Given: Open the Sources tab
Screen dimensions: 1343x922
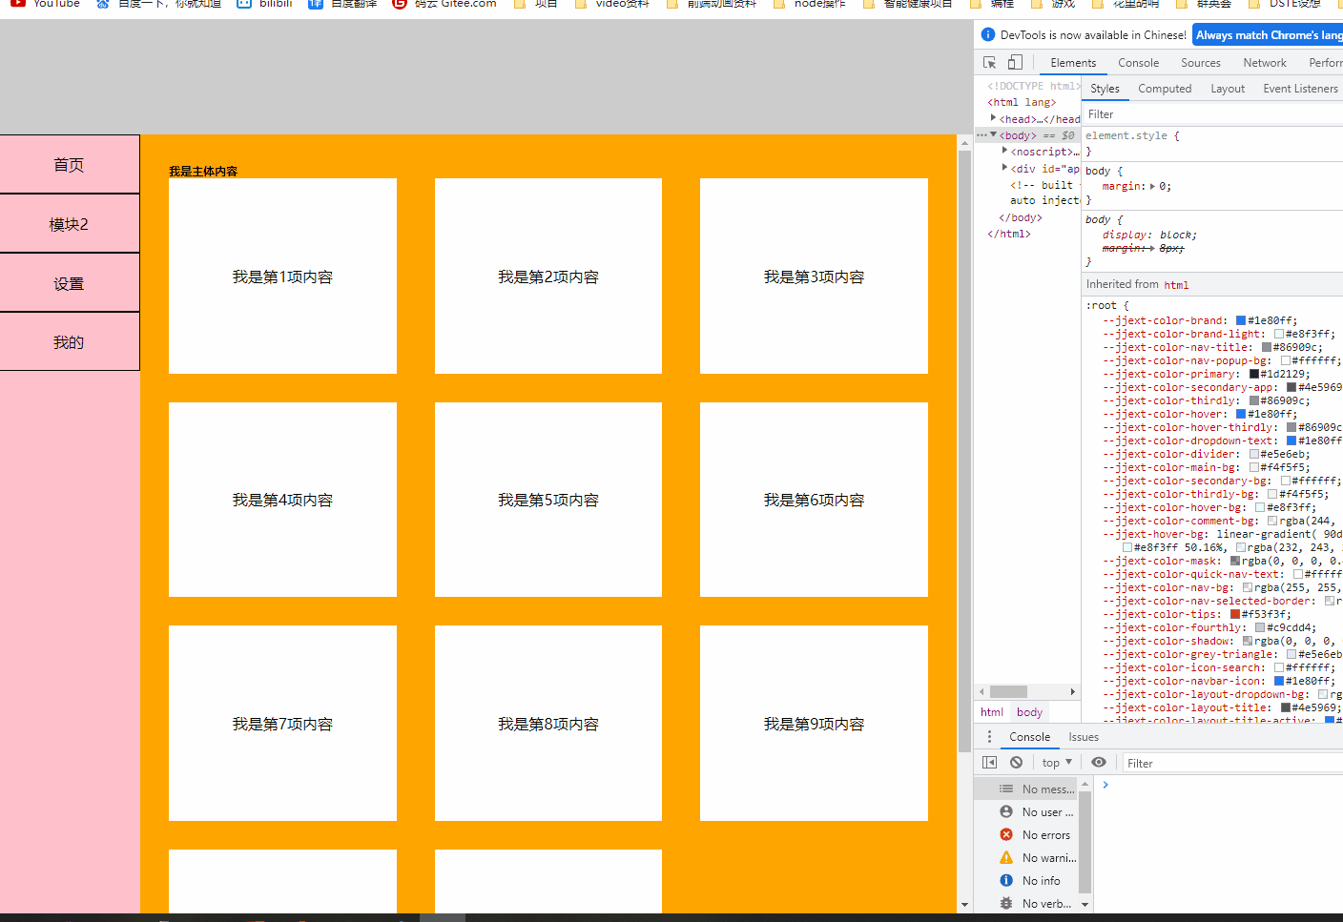Looking at the screenshot, I should pos(1201,63).
